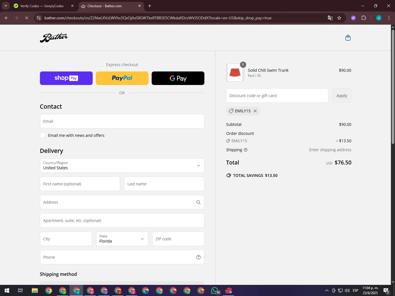Click the ZIP code field

(178, 239)
